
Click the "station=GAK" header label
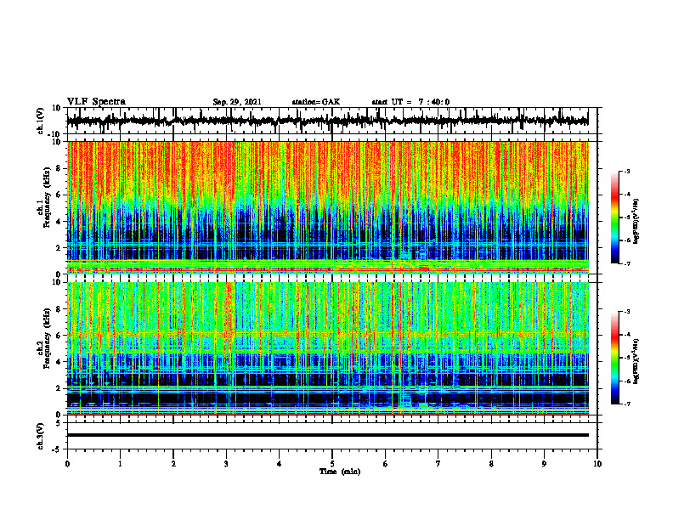click(316, 102)
